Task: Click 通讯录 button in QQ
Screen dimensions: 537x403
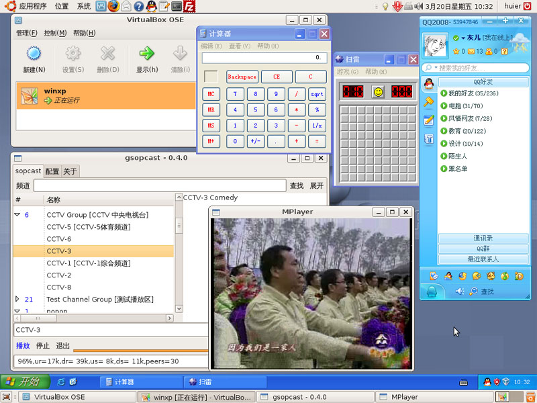Action: coord(483,238)
